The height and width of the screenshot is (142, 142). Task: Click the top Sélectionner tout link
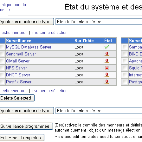click(x=14, y=32)
